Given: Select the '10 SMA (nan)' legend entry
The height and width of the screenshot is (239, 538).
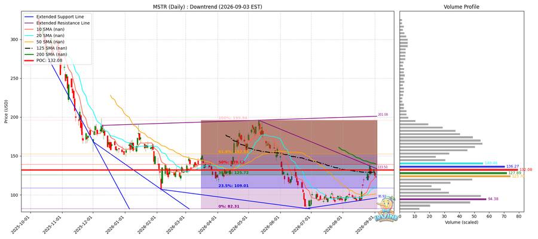Looking at the screenshot, I should (x=45, y=29).
